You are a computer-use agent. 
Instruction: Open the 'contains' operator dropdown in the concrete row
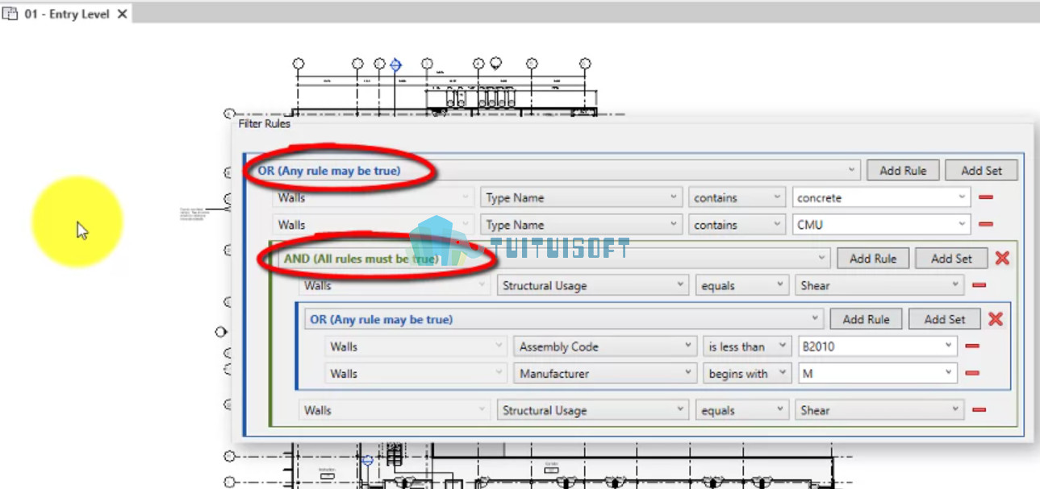[737, 197]
